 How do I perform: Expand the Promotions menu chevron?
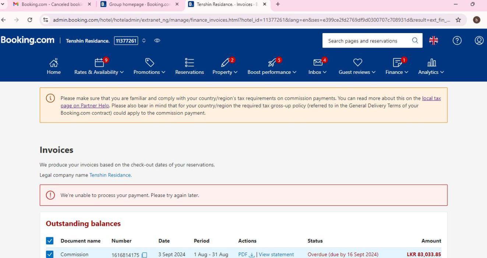click(163, 72)
